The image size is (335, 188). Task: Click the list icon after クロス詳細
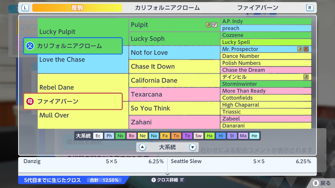(x=182, y=180)
